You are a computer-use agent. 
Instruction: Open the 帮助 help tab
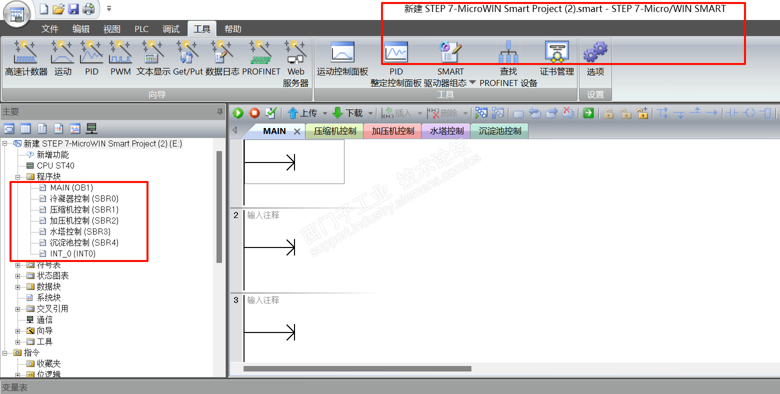click(233, 29)
